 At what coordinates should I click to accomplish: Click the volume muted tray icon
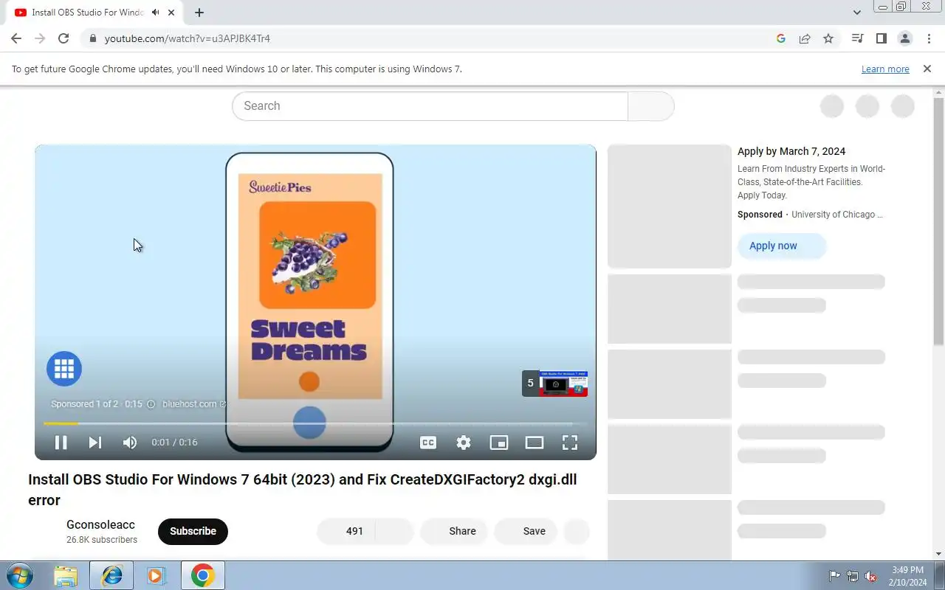(871, 576)
